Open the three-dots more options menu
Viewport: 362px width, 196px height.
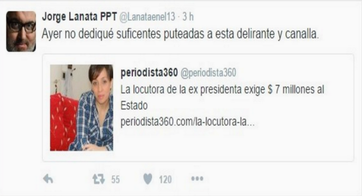click(x=197, y=178)
